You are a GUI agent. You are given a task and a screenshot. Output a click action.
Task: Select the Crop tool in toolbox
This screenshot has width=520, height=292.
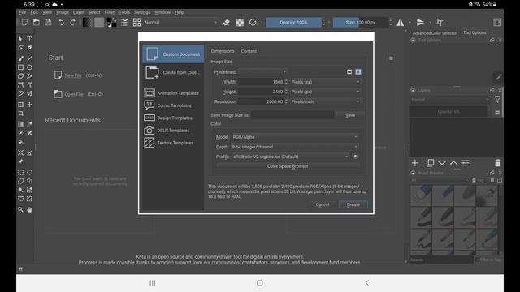20,114
